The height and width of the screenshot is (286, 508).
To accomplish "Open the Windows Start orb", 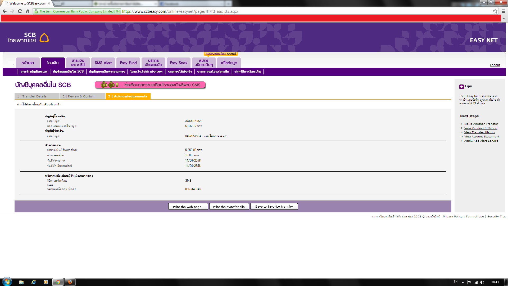I will tap(7, 282).
